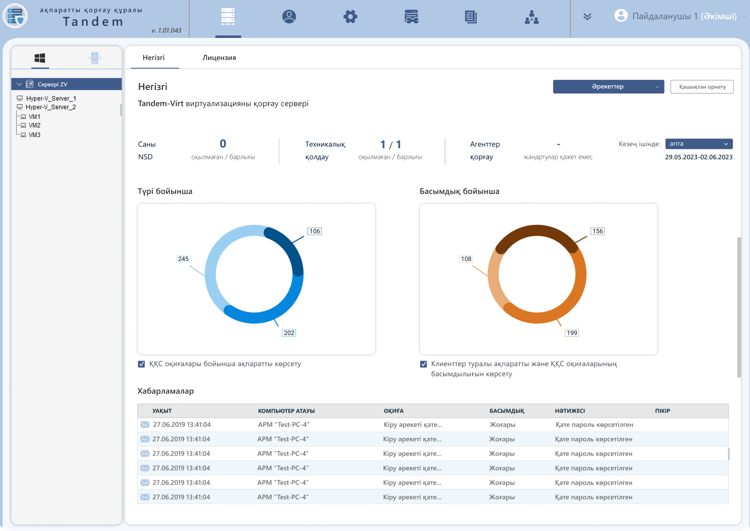
Task: Open the user accounts icon in top bar
Action: tap(289, 17)
